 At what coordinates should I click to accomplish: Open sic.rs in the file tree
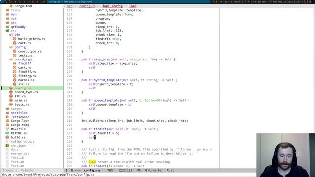click(x=24, y=84)
